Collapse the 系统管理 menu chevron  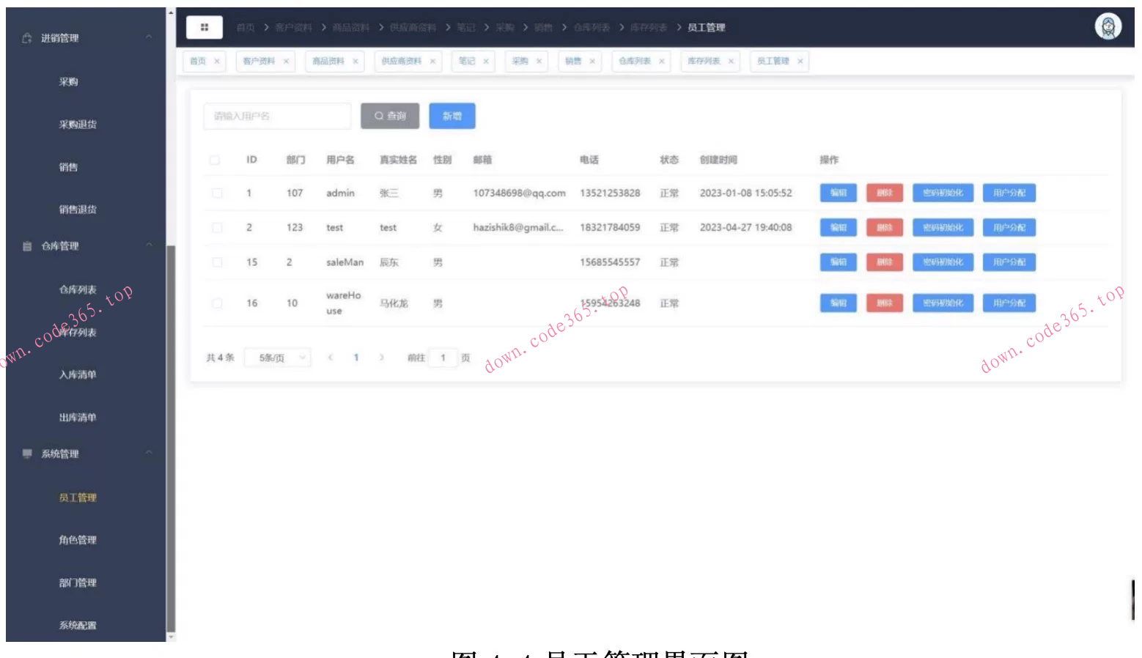(149, 453)
